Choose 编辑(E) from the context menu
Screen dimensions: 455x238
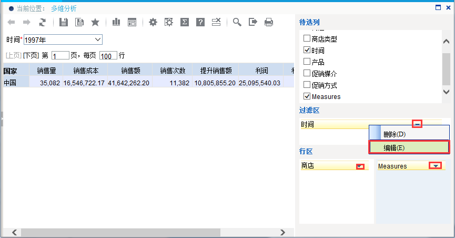(409, 147)
